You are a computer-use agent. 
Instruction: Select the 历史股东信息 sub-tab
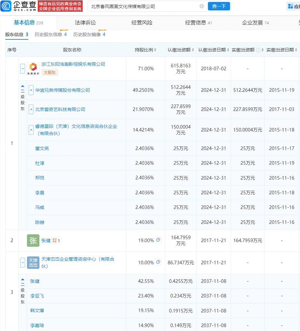51,34
